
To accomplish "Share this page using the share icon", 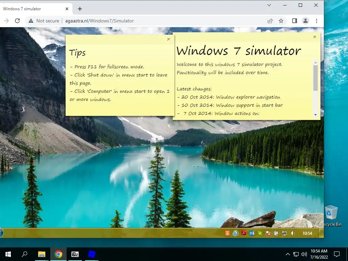I will [270, 21].
